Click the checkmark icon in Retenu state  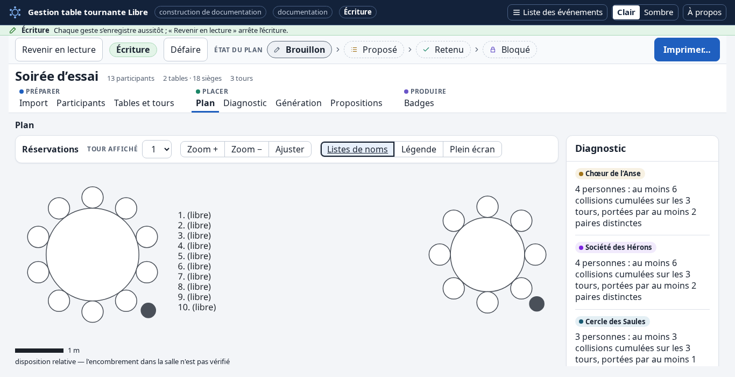[x=426, y=50]
